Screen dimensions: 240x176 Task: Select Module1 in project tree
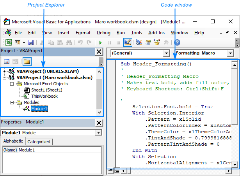pos(39,109)
